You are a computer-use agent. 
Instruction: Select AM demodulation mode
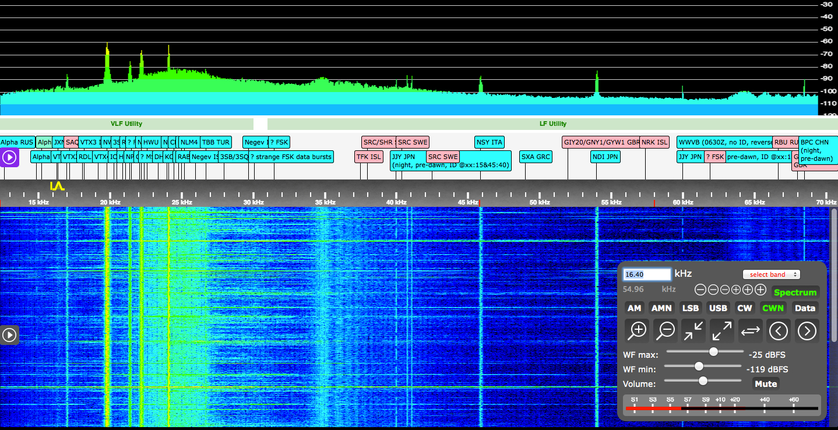pyautogui.click(x=634, y=308)
